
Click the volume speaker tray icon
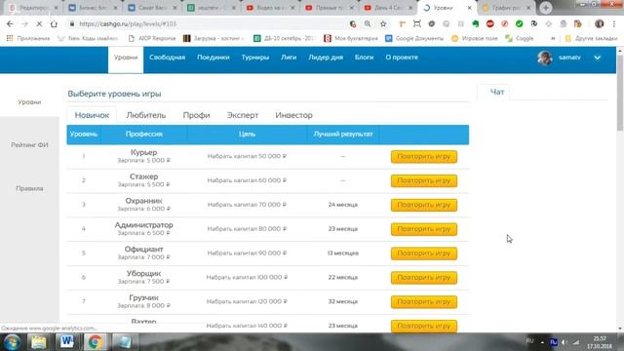[x=565, y=342]
